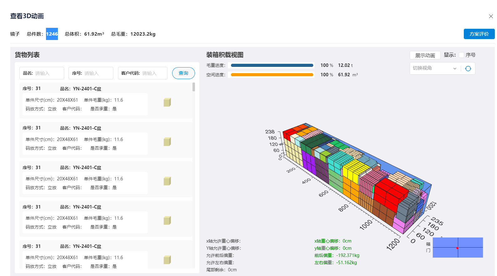This screenshot has width=497, height=276.
Task: Click the red center-of-gravity dot
Action: [457, 248]
